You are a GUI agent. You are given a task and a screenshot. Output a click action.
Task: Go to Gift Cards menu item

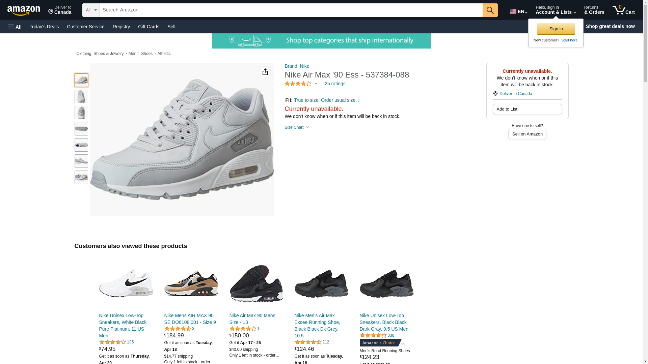[x=148, y=27]
